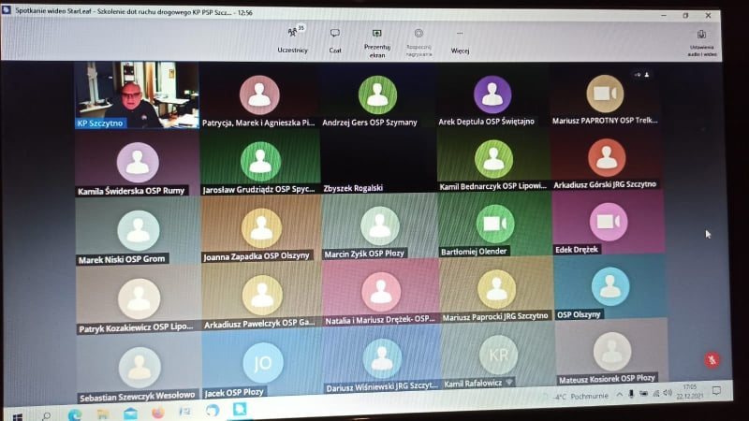This screenshot has width=749, height=421.
Task: Open the Czat chat panel
Action: [334, 37]
